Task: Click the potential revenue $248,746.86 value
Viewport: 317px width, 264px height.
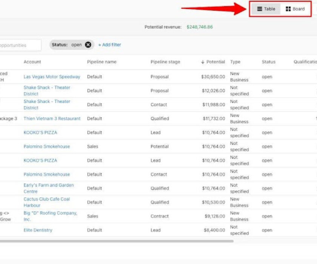Action: [x=200, y=27]
